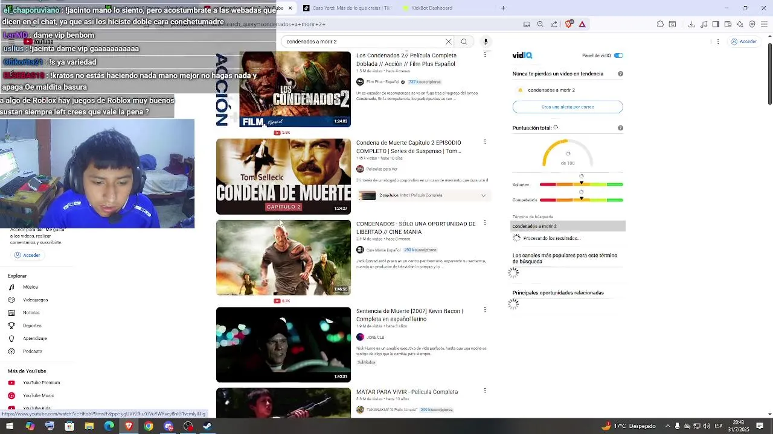Open Condena de Muerte Tom Selleck thumbnail

point(283,177)
